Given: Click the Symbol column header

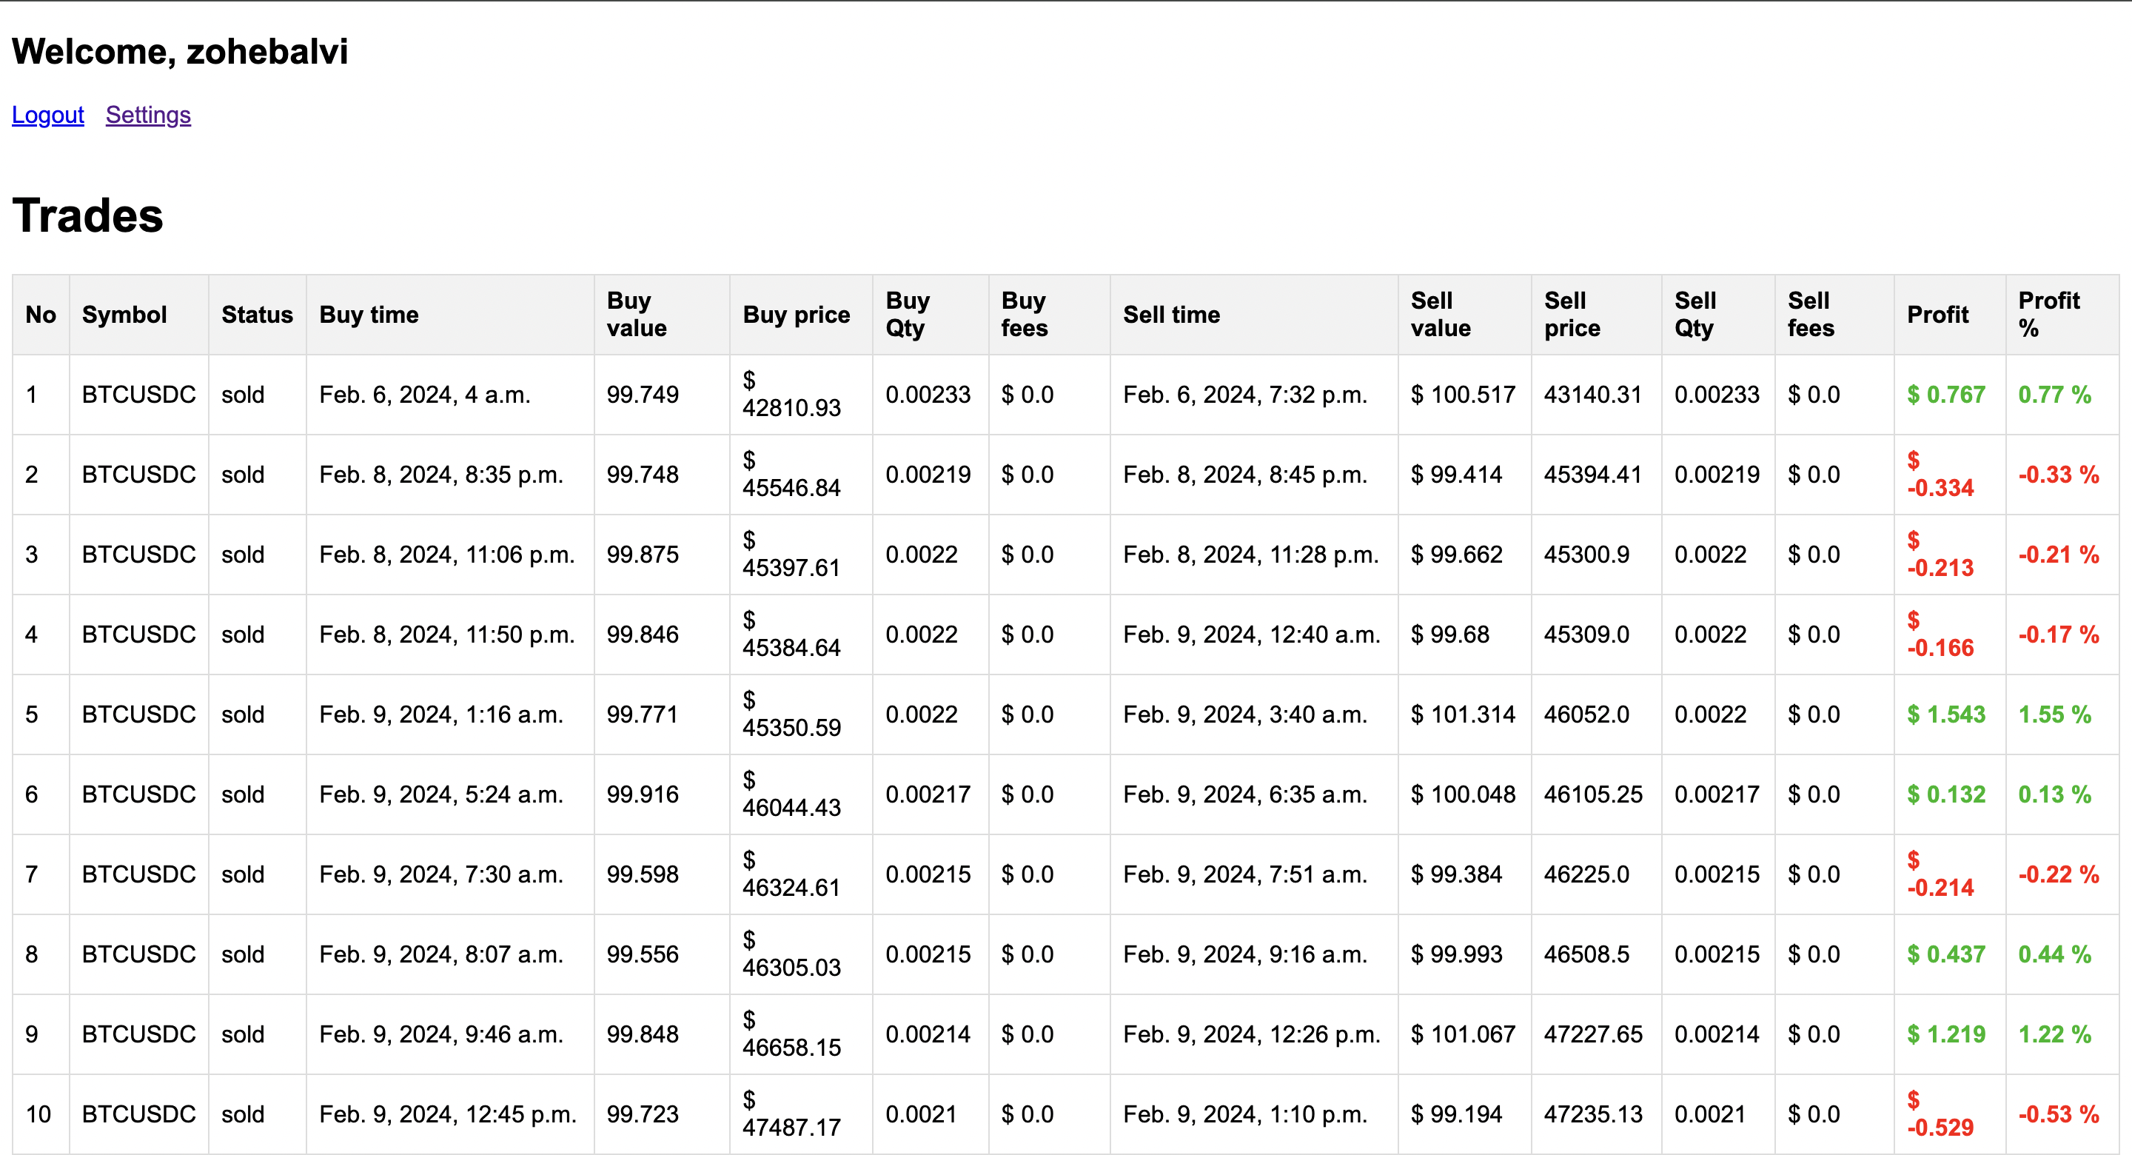Looking at the screenshot, I should tap(124, 315).
